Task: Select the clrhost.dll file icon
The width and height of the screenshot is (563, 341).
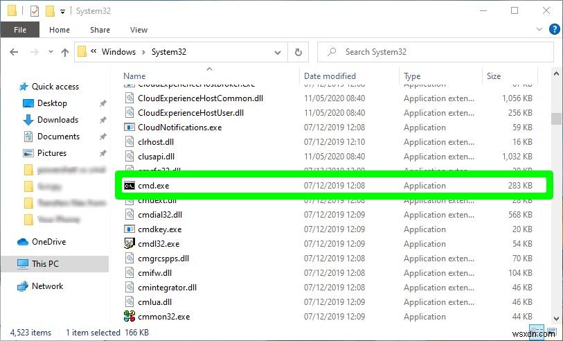Action: click(129, 142)
